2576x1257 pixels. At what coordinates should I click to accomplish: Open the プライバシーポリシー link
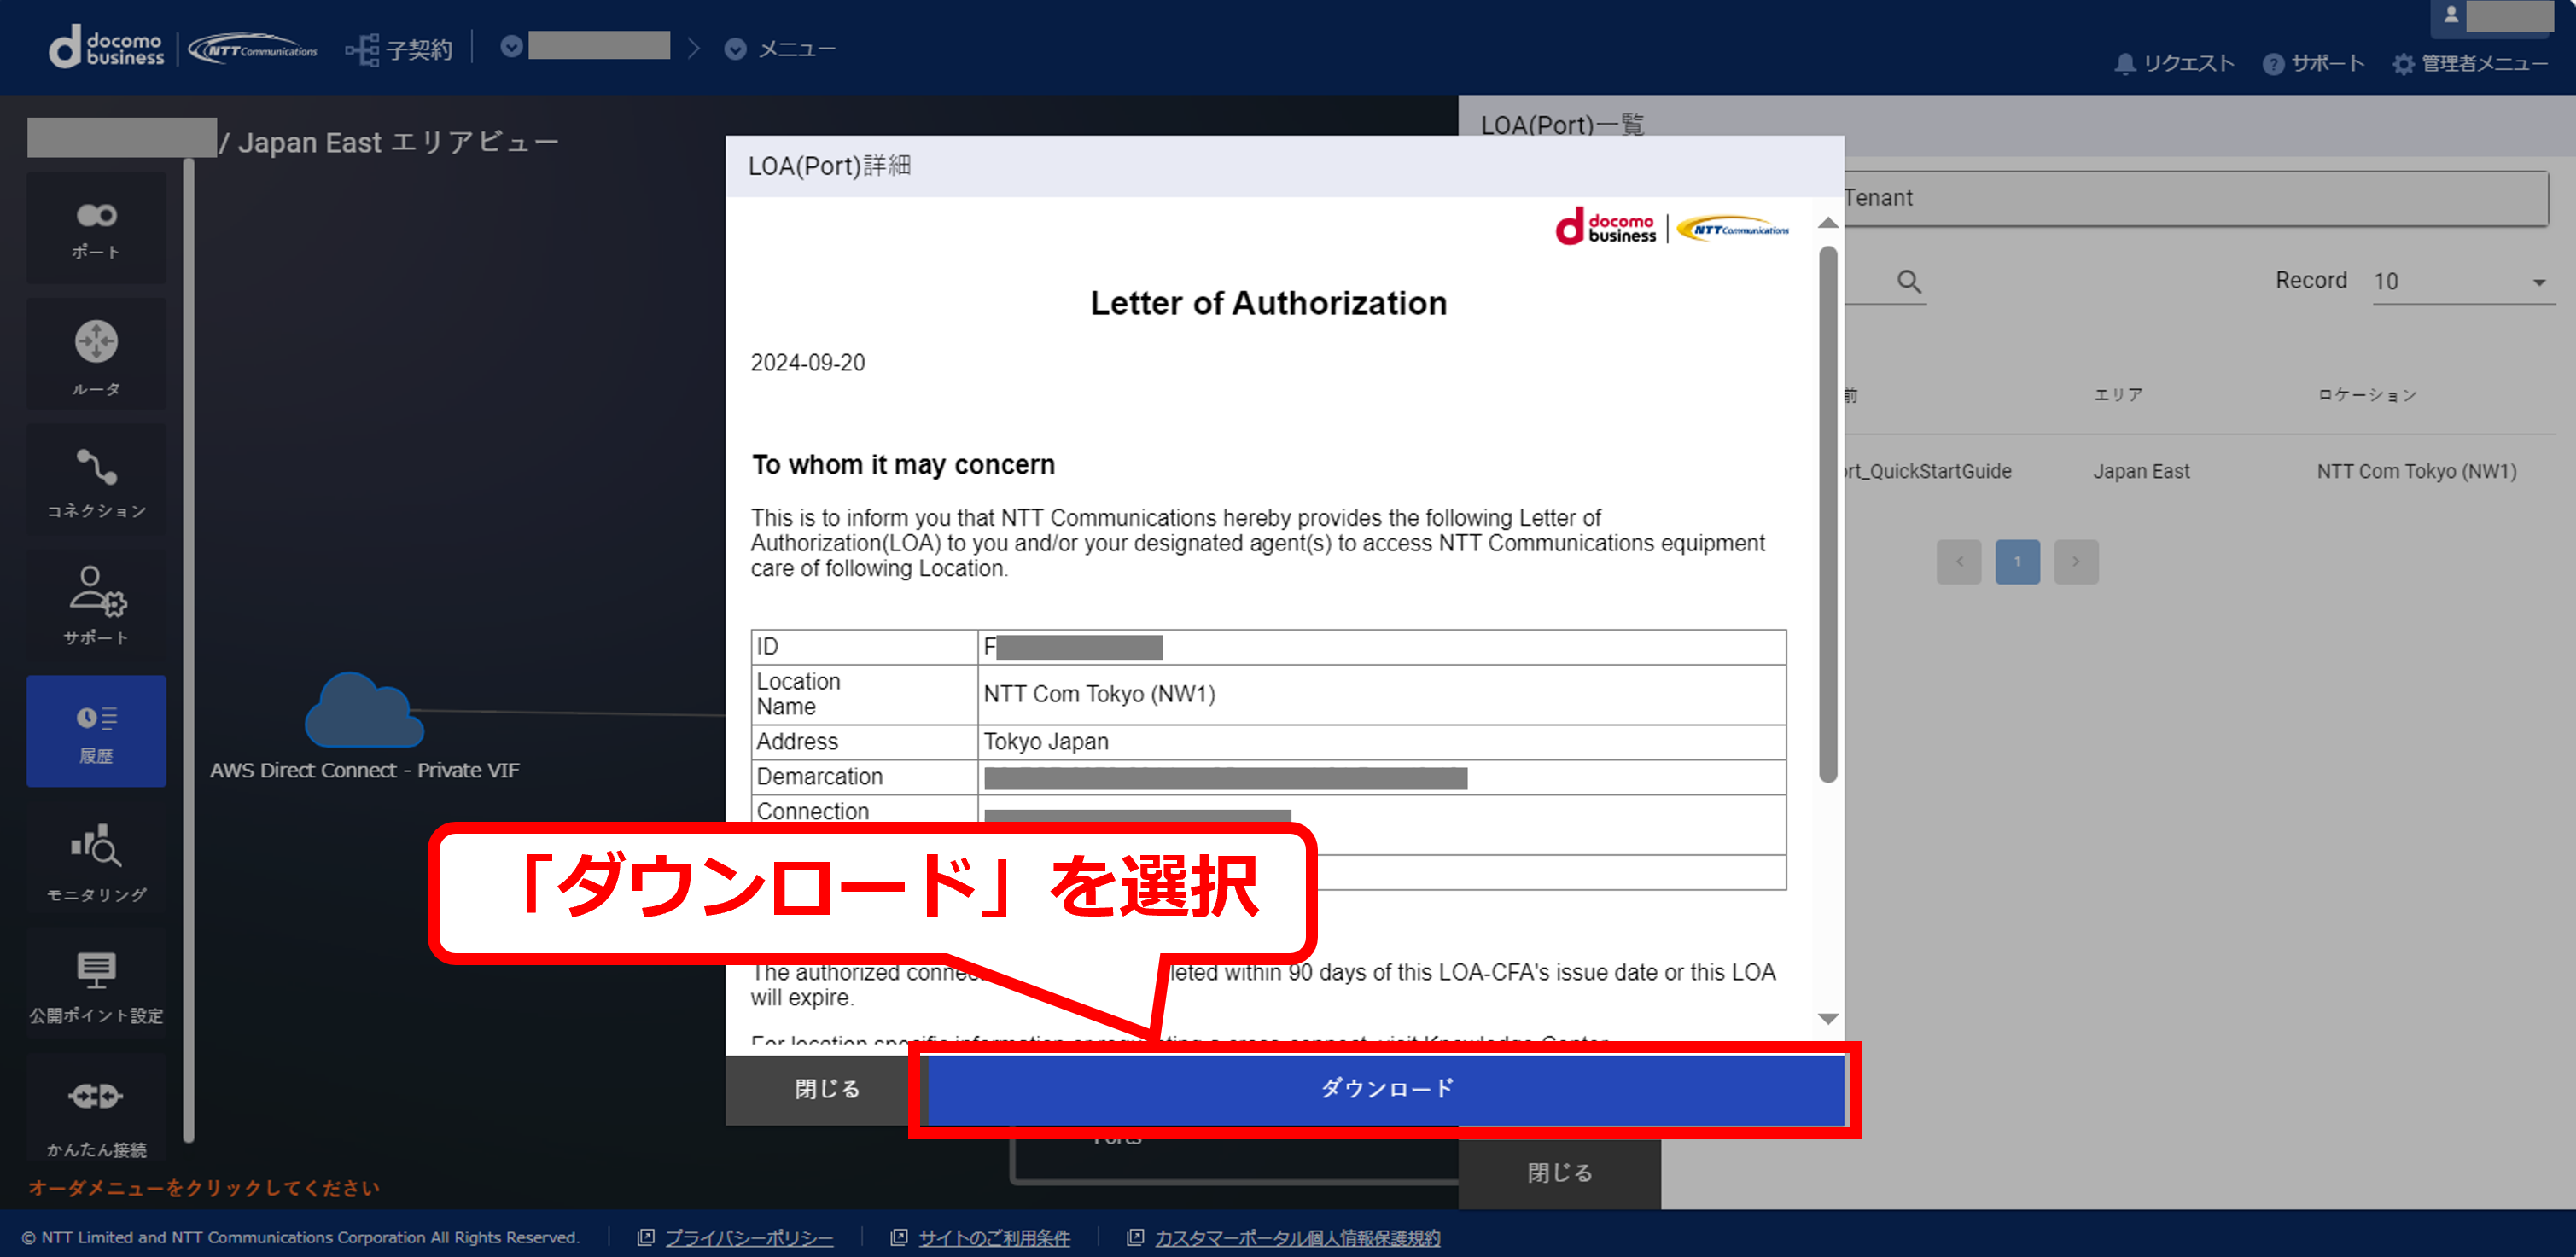point(749,1238)
